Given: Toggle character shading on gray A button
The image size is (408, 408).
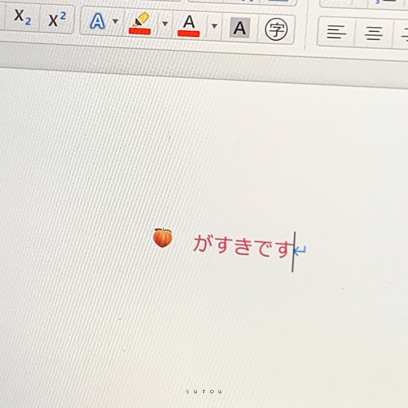Looking at the screenshot, I should [239, 28].
